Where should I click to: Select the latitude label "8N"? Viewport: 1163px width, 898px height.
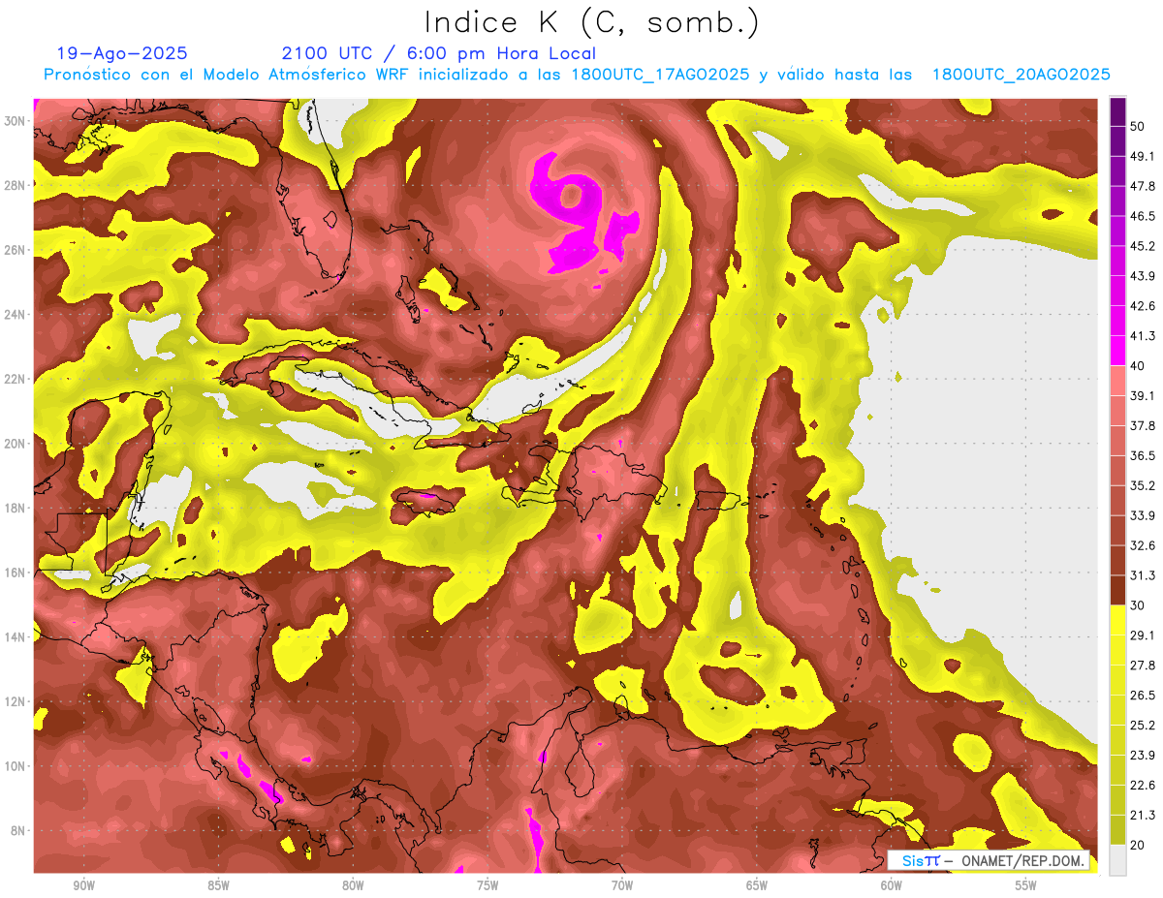coord(18,831)
